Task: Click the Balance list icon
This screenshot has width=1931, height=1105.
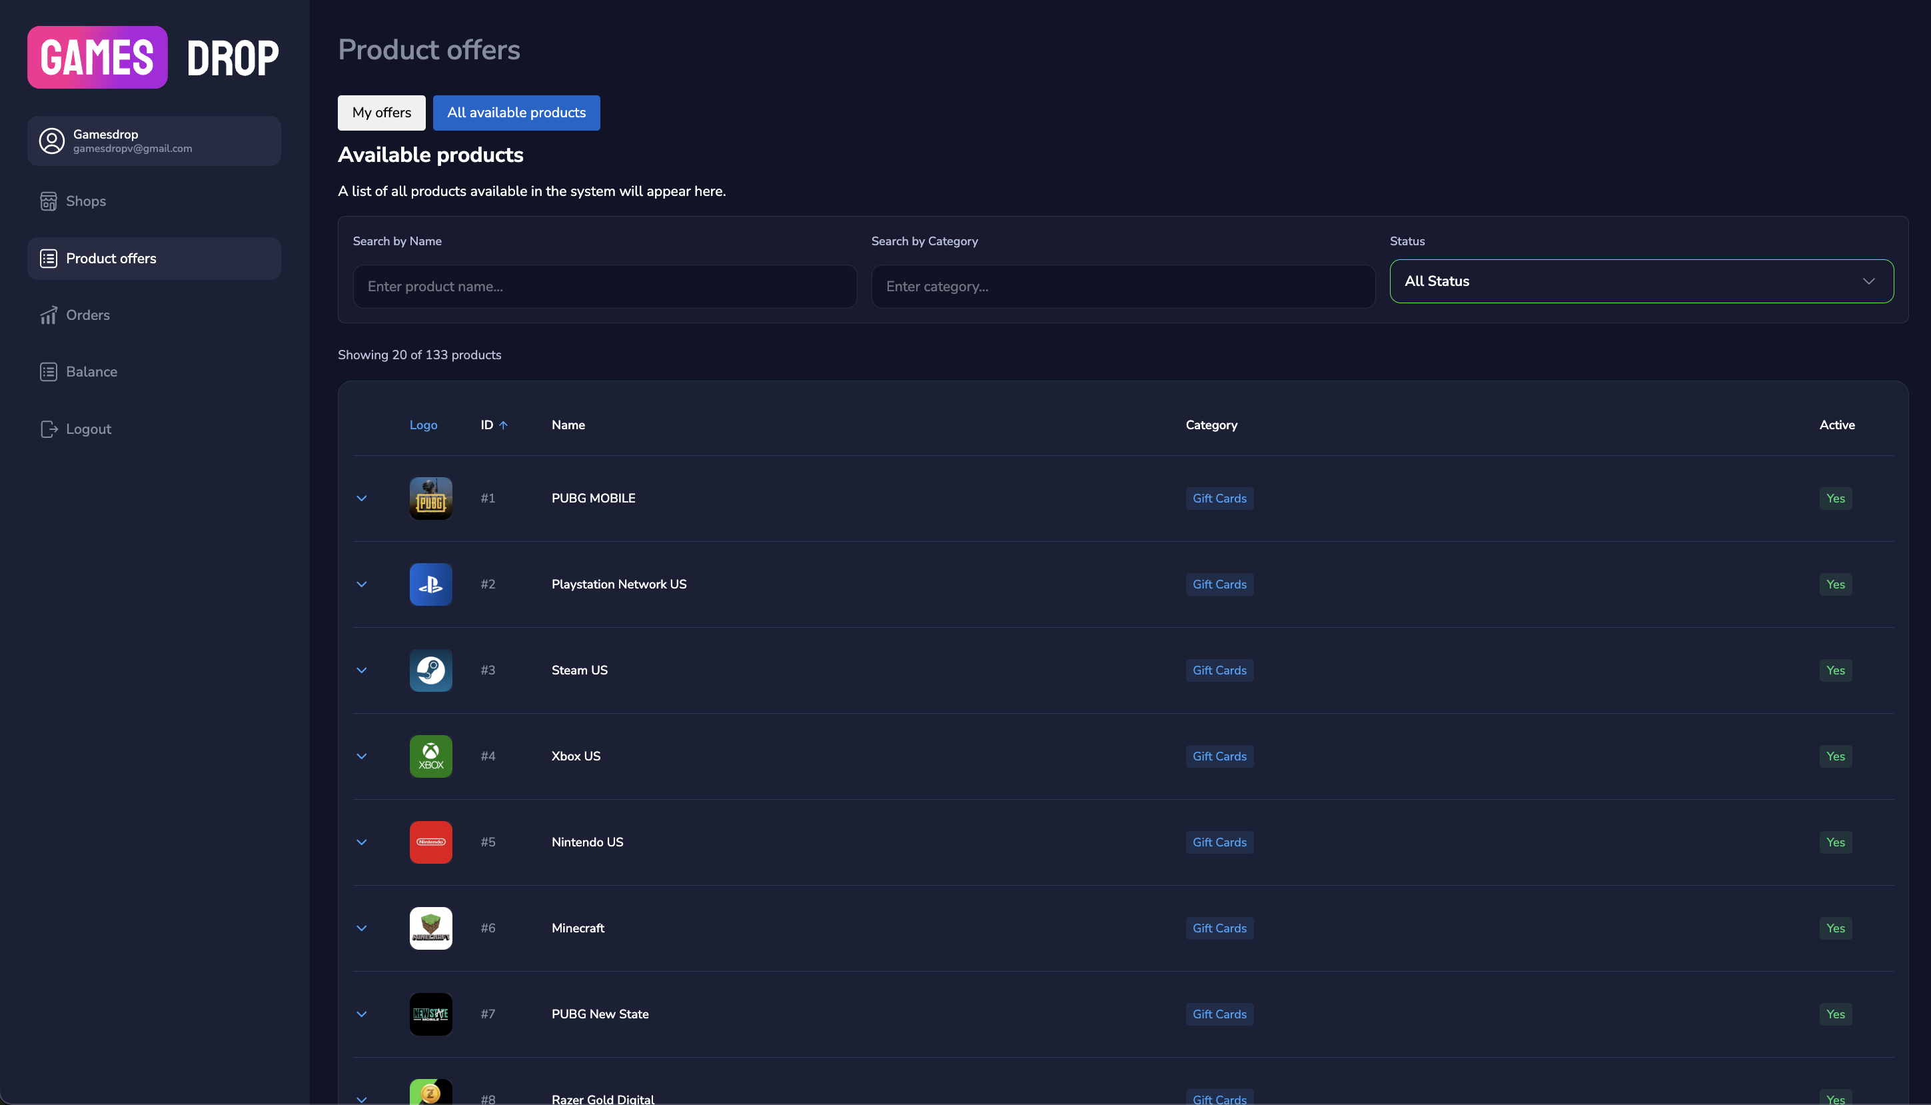Action: (49, 372)
